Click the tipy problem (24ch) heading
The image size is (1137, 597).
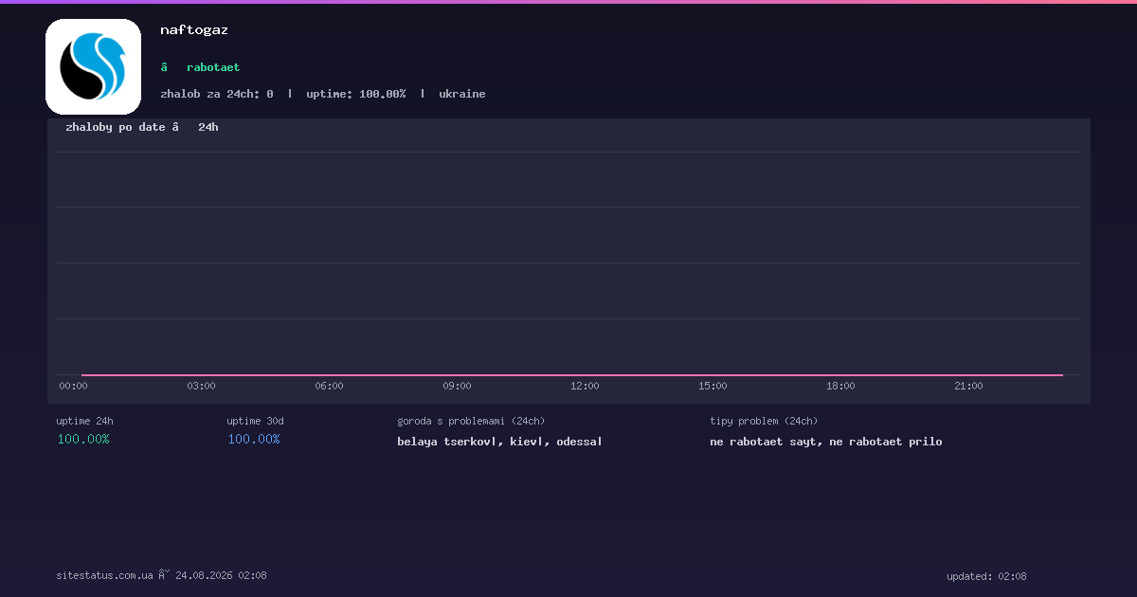pyautogui.click(x=764, y=421)
